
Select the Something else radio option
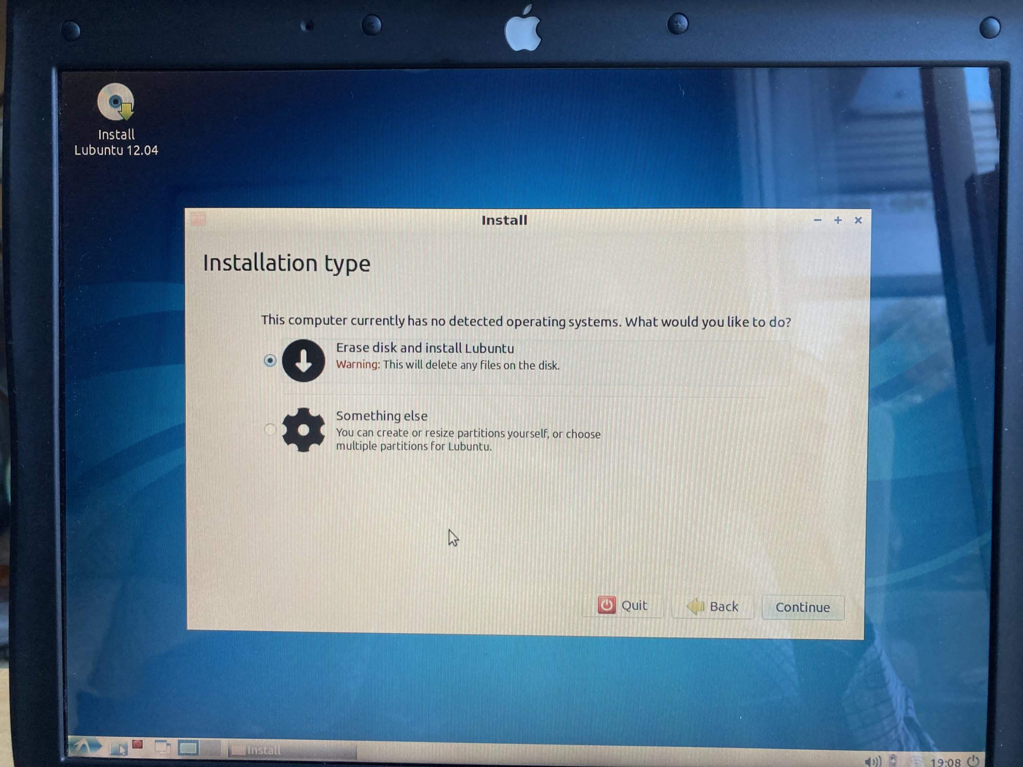270,430
